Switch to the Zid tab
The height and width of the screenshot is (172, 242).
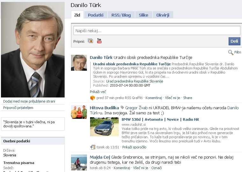(x=77, y=15)
